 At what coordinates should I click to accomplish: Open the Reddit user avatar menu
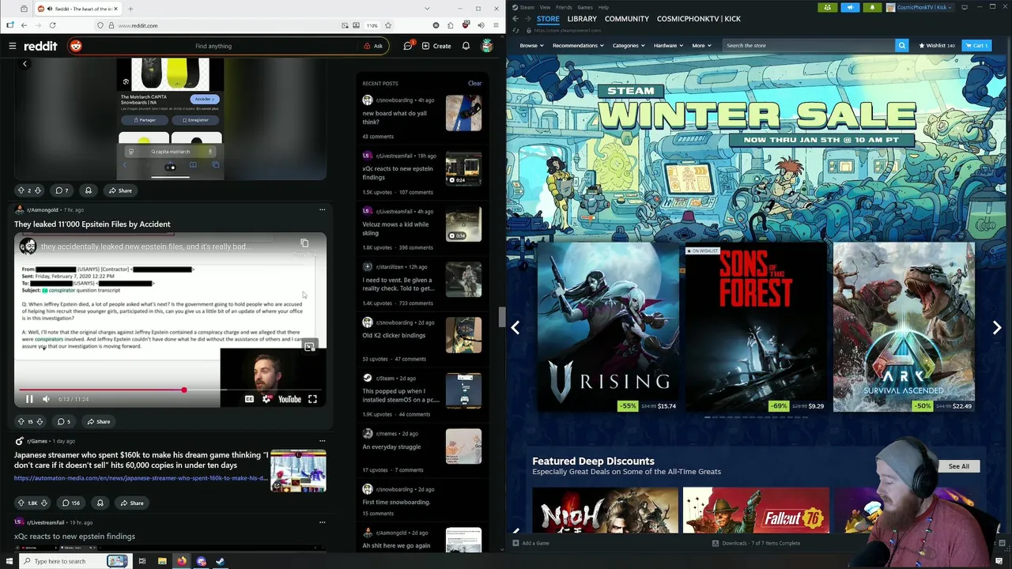[x=487, y=46]
